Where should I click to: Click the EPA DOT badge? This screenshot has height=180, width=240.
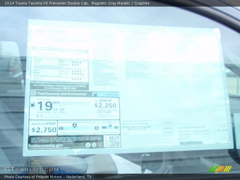pyautogui.click(x=33, y=94)
